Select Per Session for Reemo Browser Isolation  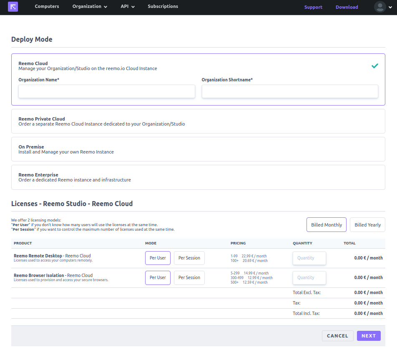(x=189, y=277)
